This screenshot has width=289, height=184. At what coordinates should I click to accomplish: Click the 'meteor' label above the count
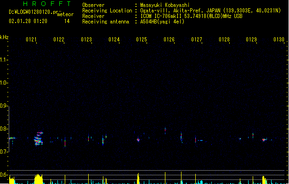65,14
